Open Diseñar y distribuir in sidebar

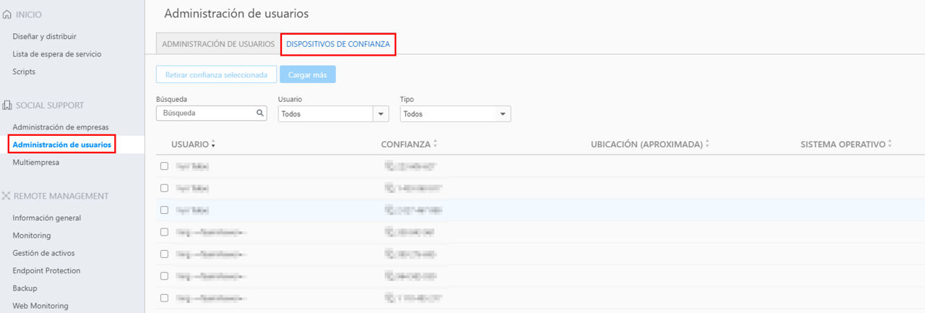[x=45, y=36]
